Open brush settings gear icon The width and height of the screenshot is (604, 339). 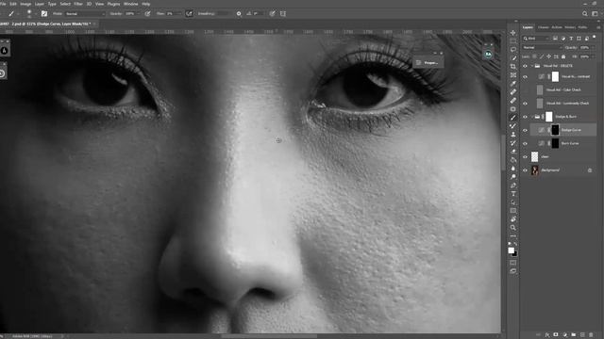point(239,13)
